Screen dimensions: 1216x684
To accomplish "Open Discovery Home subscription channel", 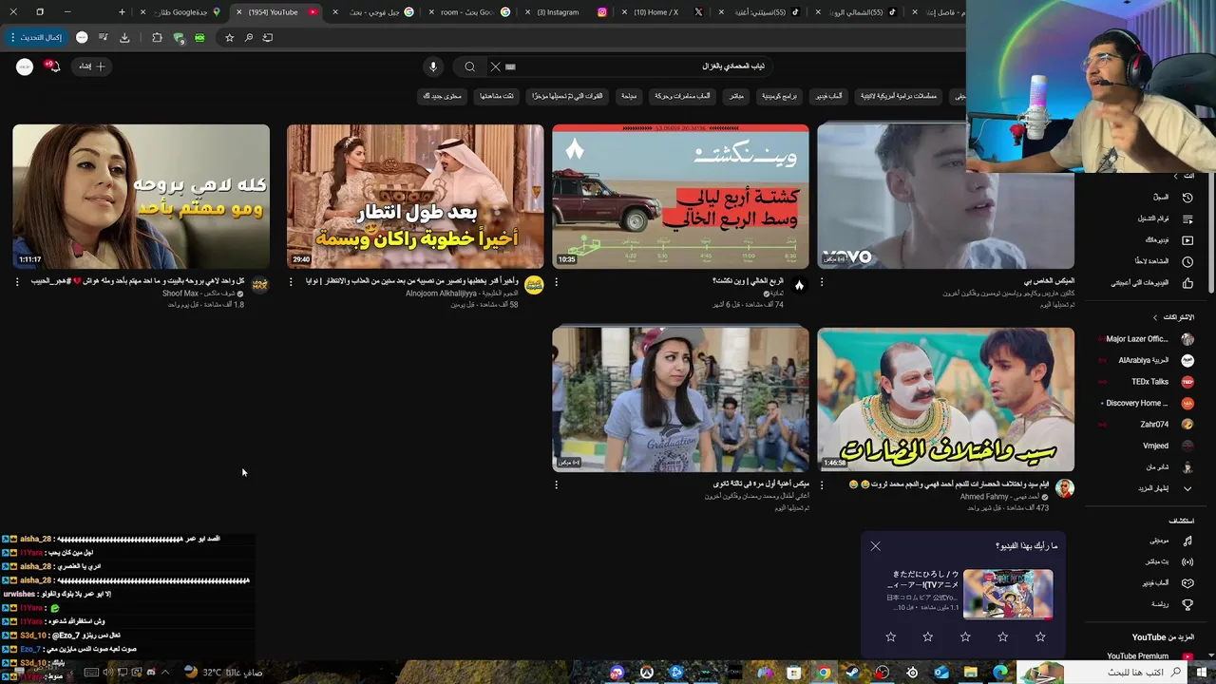I will click(1145, 403).
